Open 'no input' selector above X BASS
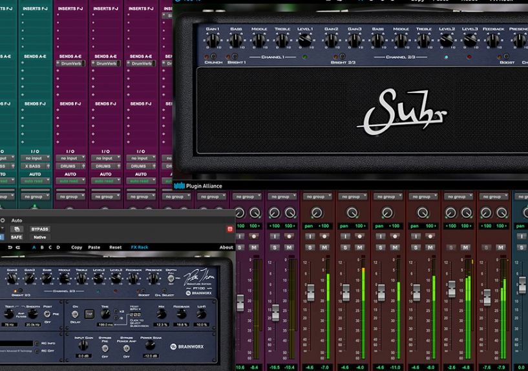Image resolution: width=528 pixels, height=371 pixels. [x=36, y=158]
